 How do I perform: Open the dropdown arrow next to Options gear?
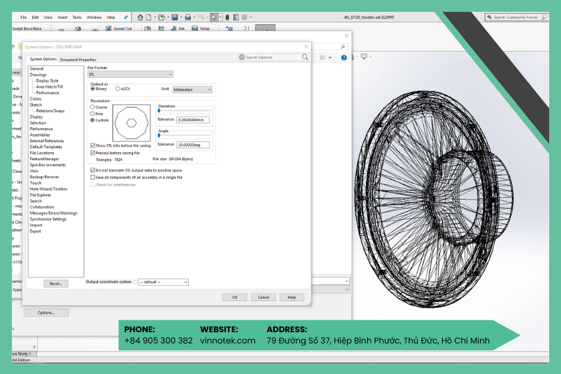coord(251,17)
